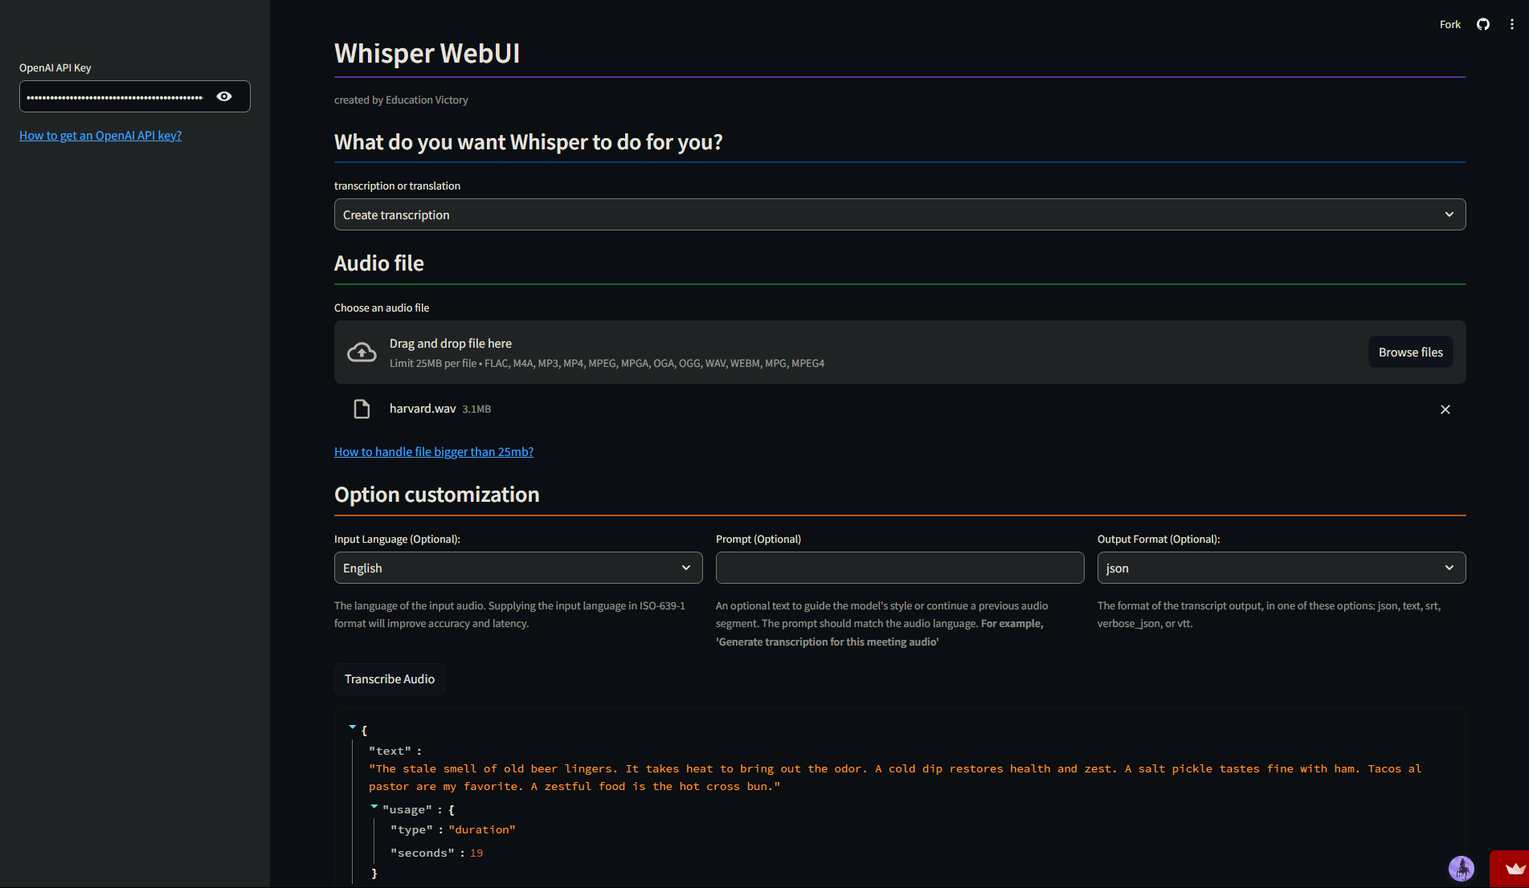Remove the harvard.wav uploaded file
The image size is (1529, 888).
coord(1445,409)
